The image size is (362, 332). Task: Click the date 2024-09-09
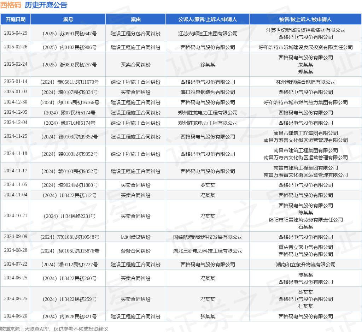(x=16, y=237)
